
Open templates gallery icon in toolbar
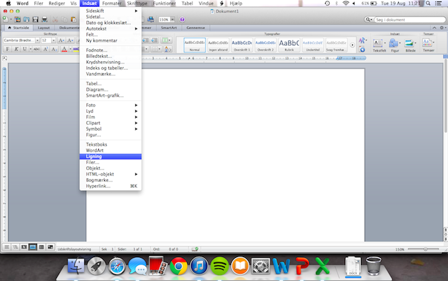click(17, 19)
